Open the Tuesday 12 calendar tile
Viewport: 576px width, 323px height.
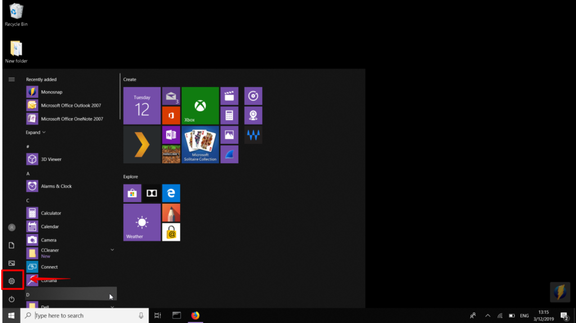(142, 106)
